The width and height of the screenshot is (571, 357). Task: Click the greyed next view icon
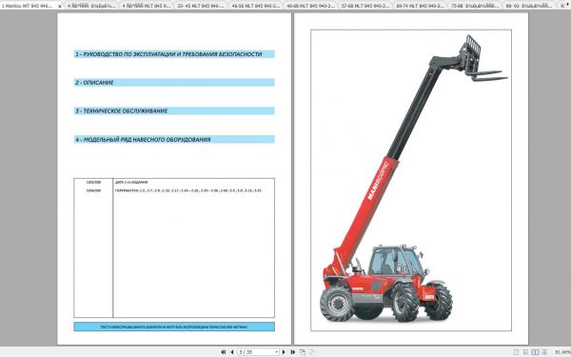point(312,352)
